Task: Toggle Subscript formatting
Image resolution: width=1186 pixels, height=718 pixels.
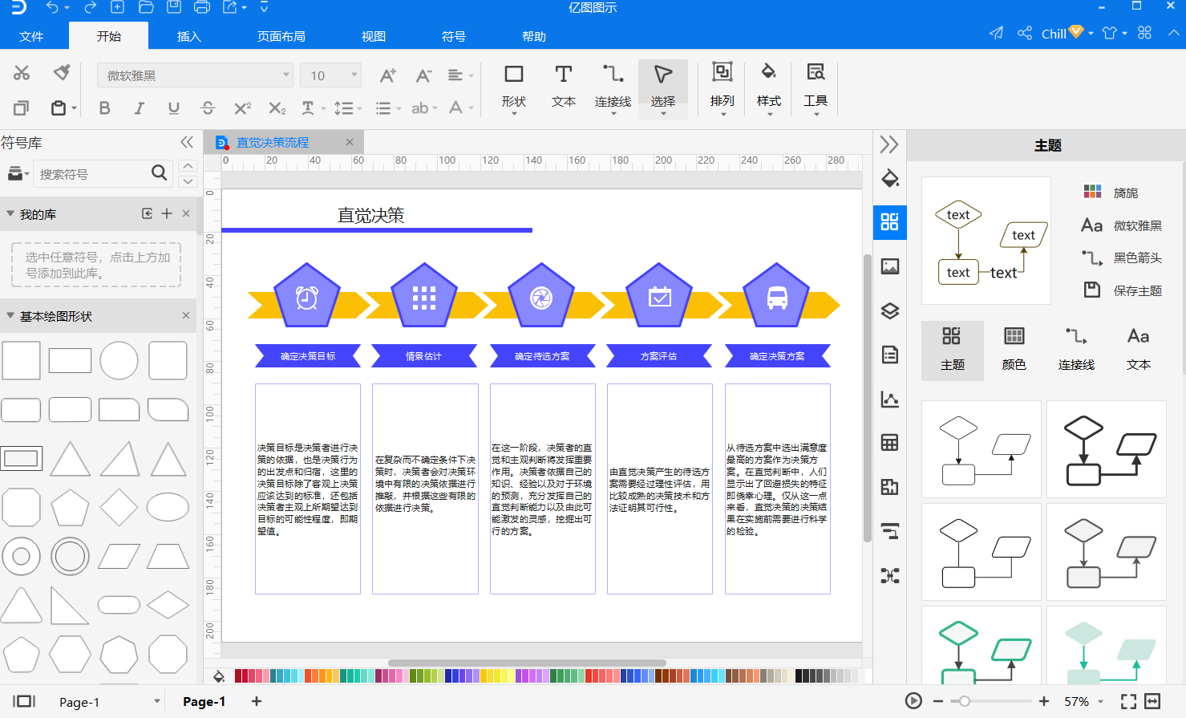Action: [277, 107]
